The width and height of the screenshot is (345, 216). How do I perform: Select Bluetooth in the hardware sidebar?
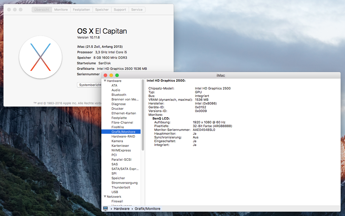point(119,95)
